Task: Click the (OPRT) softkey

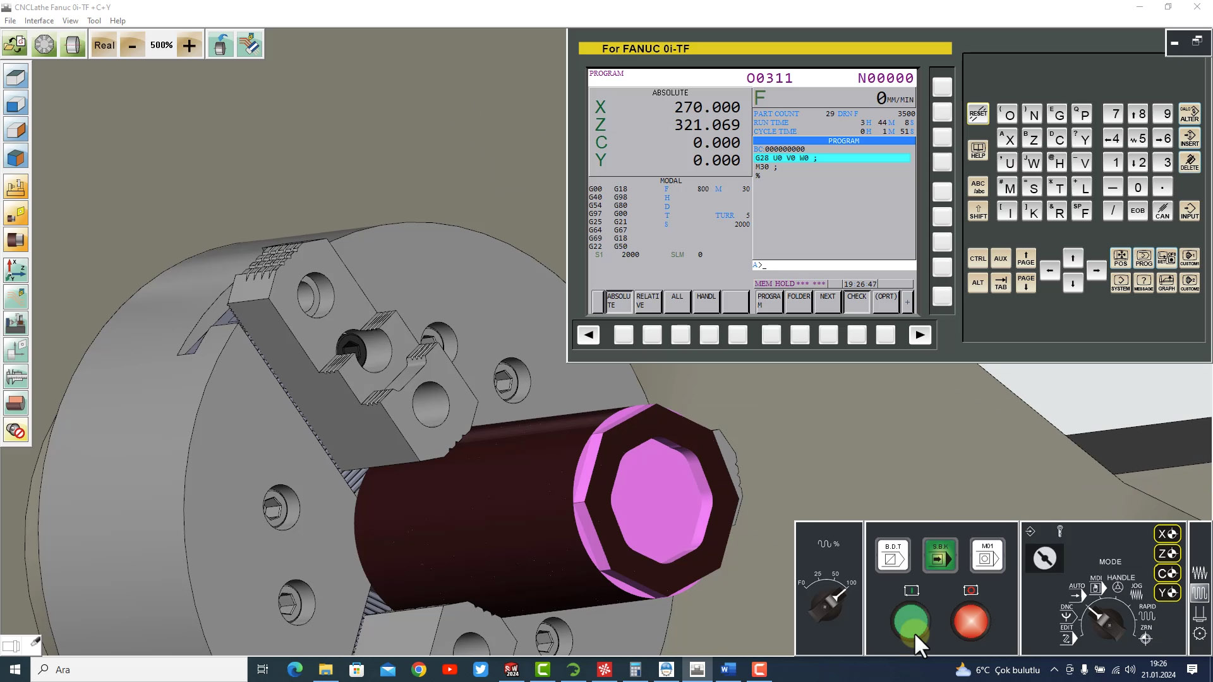Action: (x=886, y=301)
